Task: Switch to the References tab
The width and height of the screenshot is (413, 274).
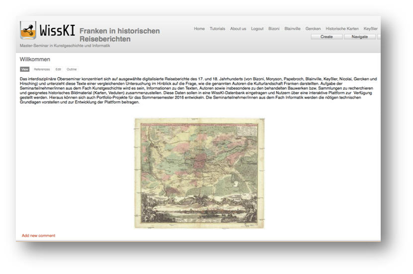Action: (42, 69)
